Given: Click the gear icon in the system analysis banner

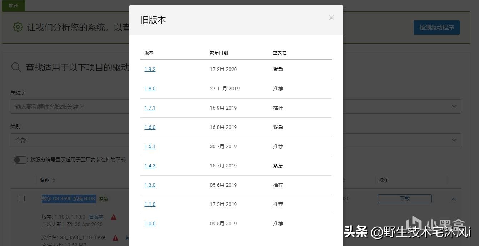Looking at the screenshot, I should pyautogui.click(x=18, y=27).
